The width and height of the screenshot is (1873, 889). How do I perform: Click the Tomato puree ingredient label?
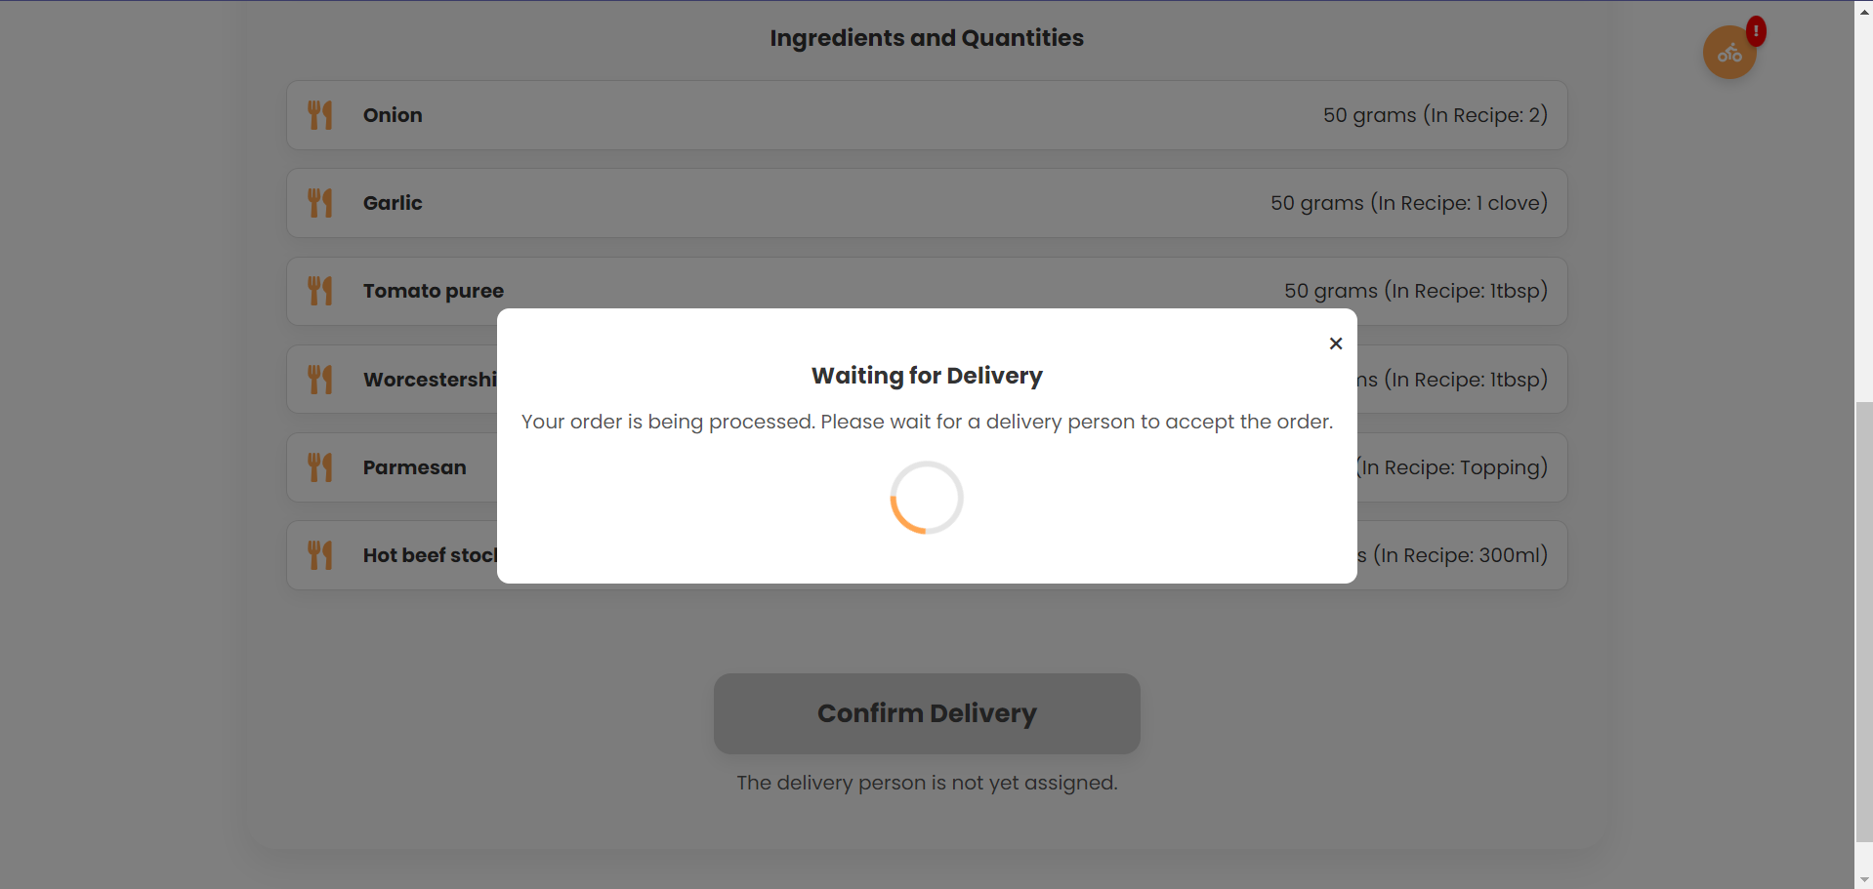[434, 291]
